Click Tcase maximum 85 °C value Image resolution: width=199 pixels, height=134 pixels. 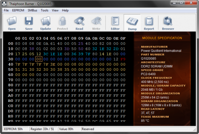(x=145, y=121)
